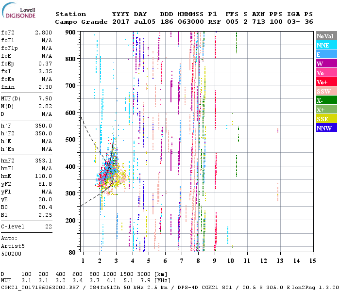The width and height of the screenshot is (340, 291).
Task: Pick the E light-blue legend entry
Action: click(326, 54)
